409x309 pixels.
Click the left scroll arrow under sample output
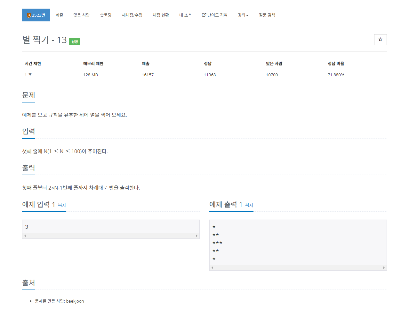click(212, 268)
